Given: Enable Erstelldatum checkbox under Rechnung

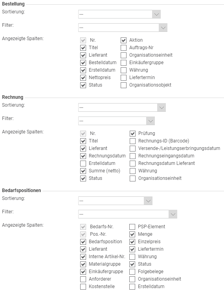Looking at the screenshot, I should coord(83,163).
